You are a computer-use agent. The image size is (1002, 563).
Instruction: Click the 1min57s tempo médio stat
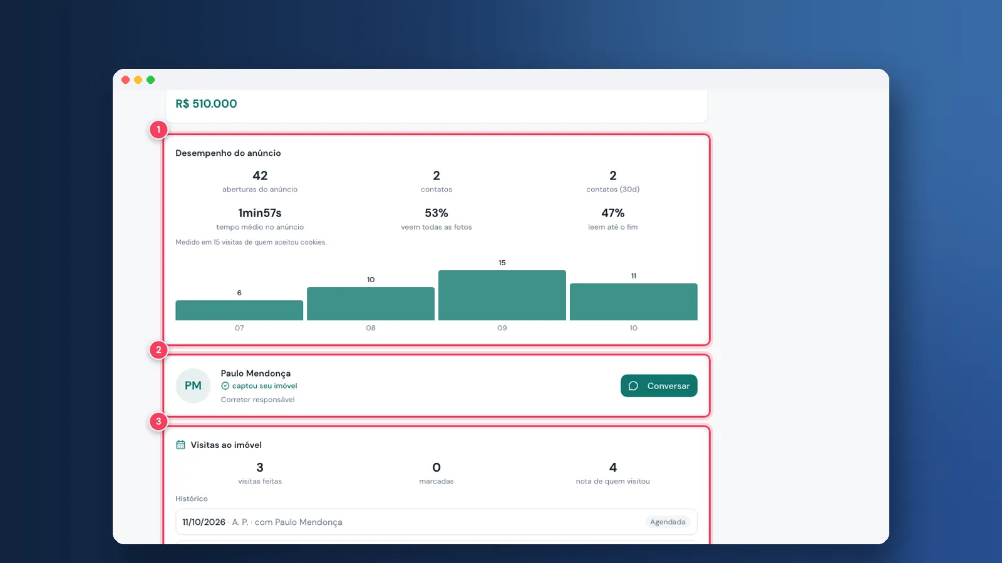(x=260, y=219)
